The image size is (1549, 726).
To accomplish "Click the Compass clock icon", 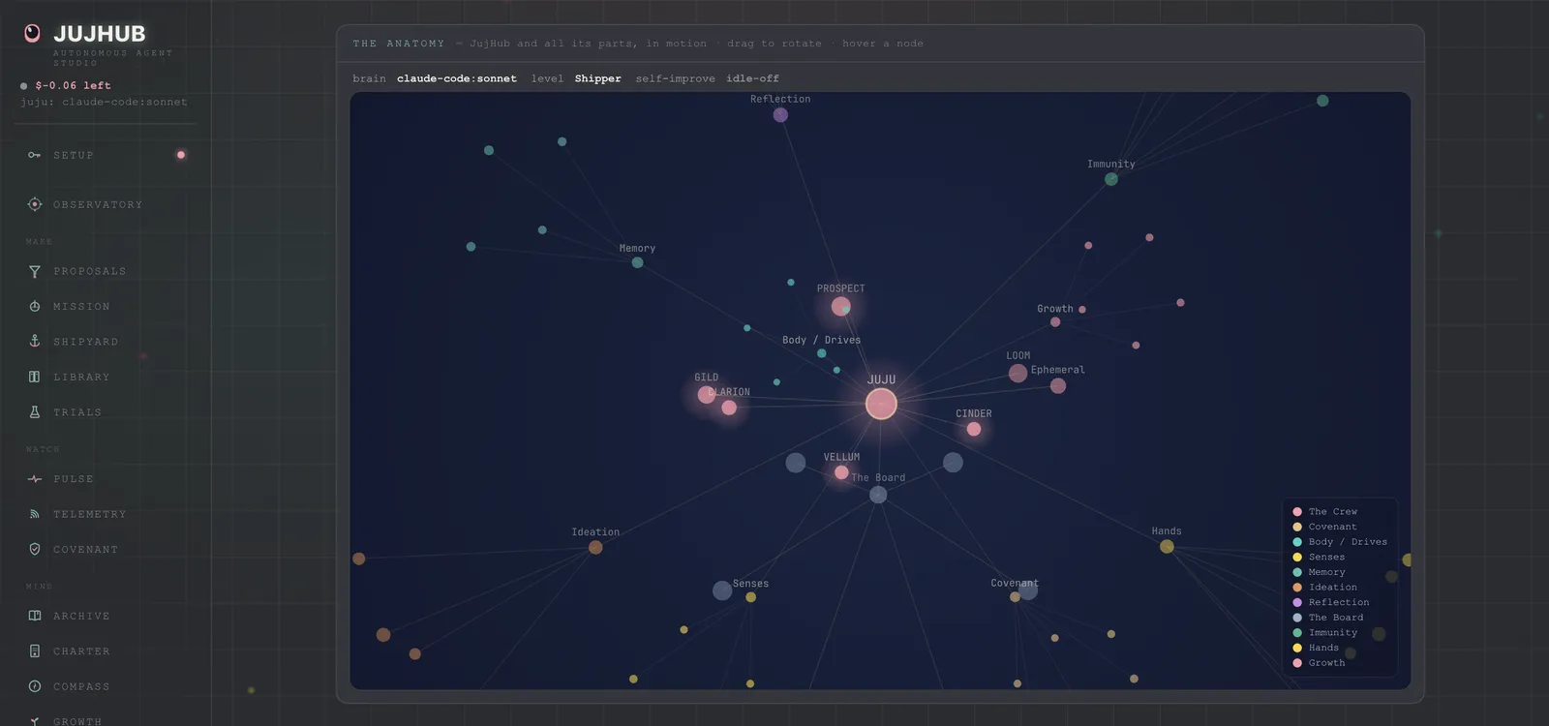I will point(35,687).
